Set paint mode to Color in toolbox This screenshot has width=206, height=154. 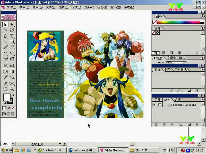(4, 108)
